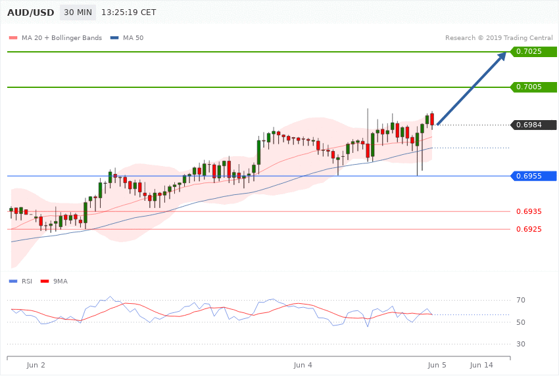Click the 0.6925 support level label
The image size is (559, 378).
pos(529,230)
